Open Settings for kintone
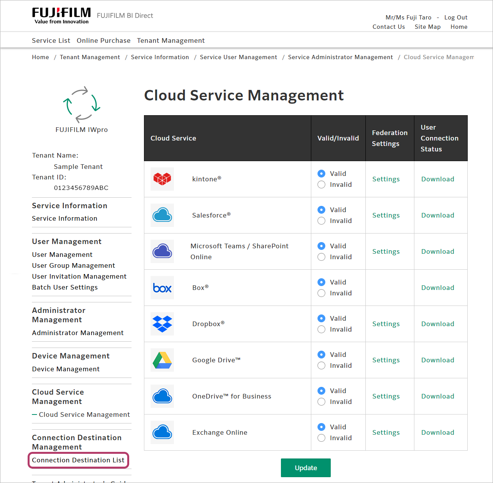493x483 pixels. [386, 179]
